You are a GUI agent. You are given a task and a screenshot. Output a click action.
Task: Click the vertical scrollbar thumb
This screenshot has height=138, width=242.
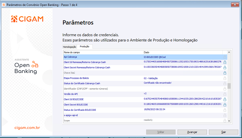229,86
